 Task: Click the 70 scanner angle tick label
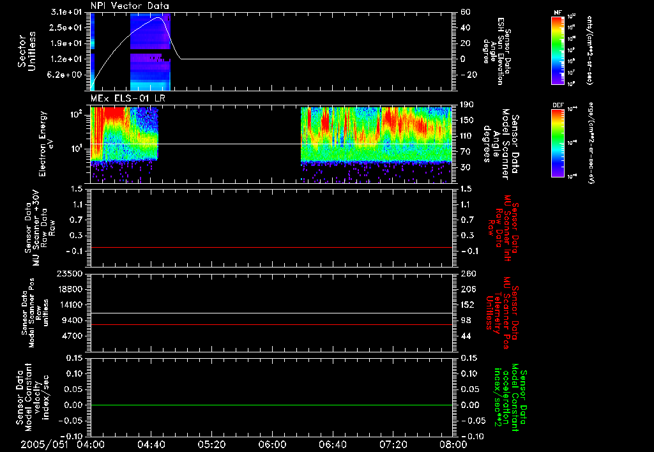click(x=465, y=152)
